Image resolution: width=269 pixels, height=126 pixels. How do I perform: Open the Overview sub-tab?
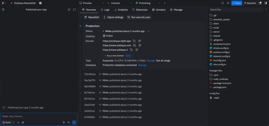point(89,10)
